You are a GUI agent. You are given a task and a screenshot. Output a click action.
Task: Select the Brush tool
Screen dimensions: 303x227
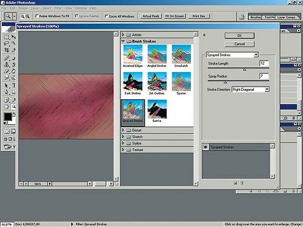[13, 58]
